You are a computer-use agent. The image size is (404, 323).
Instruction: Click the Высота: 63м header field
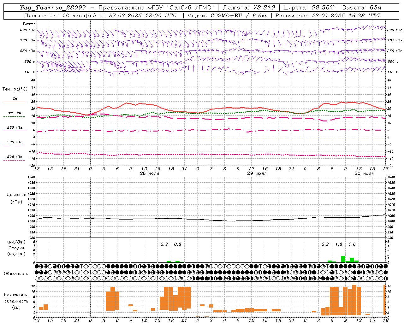click(x=362, y=8)
